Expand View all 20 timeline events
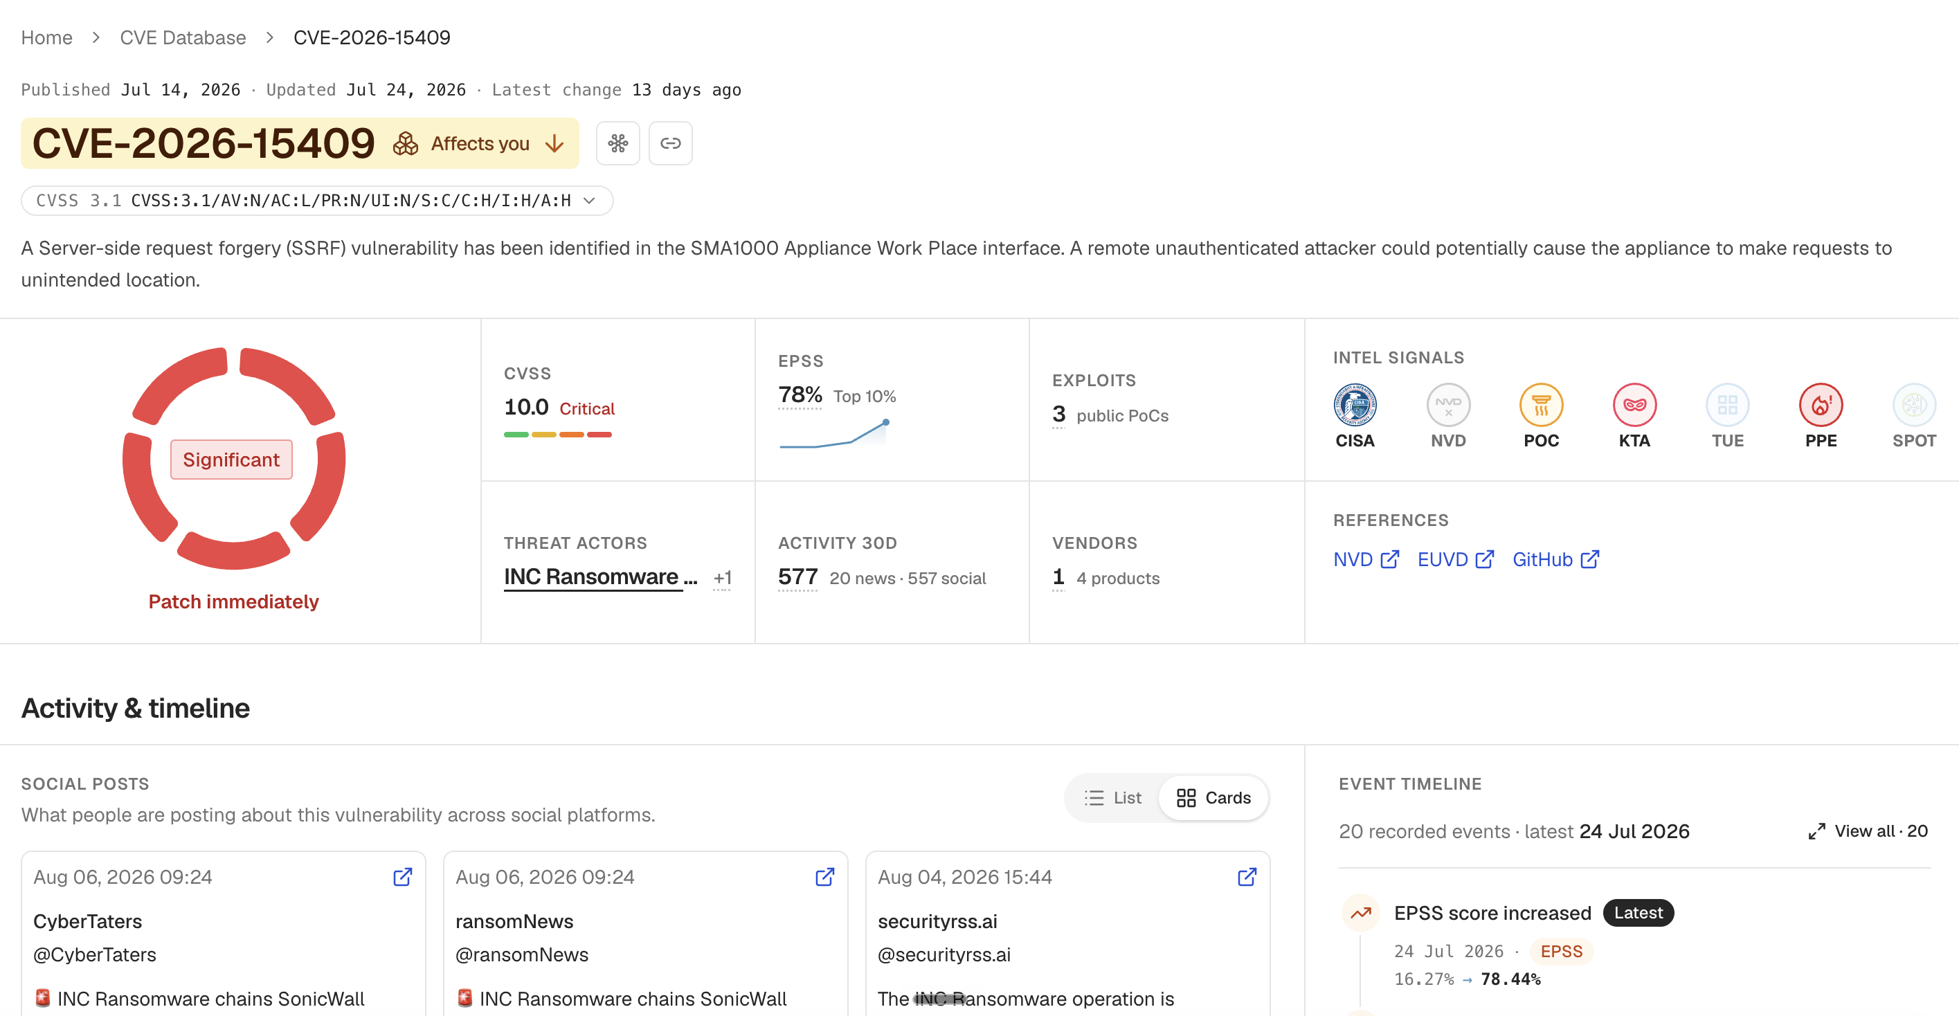 pos(1868,831)
